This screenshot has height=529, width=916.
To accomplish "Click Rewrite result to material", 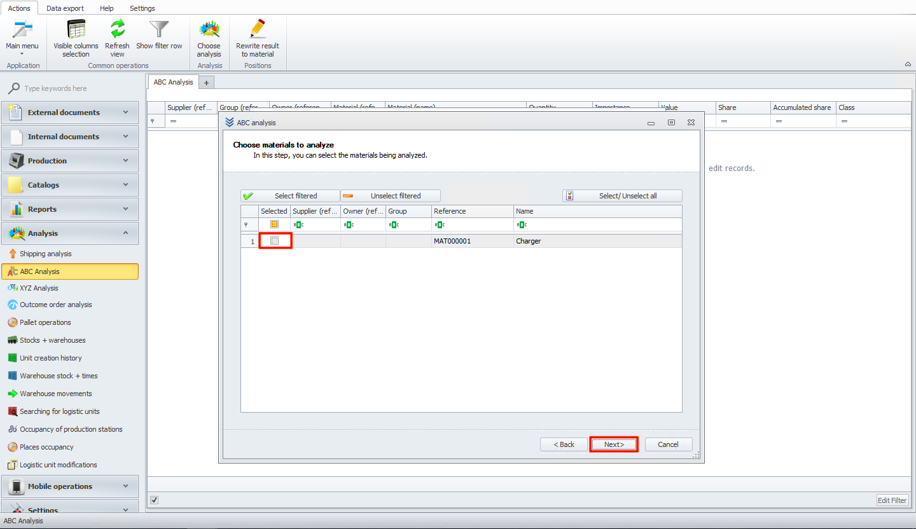I will [258, 38].
